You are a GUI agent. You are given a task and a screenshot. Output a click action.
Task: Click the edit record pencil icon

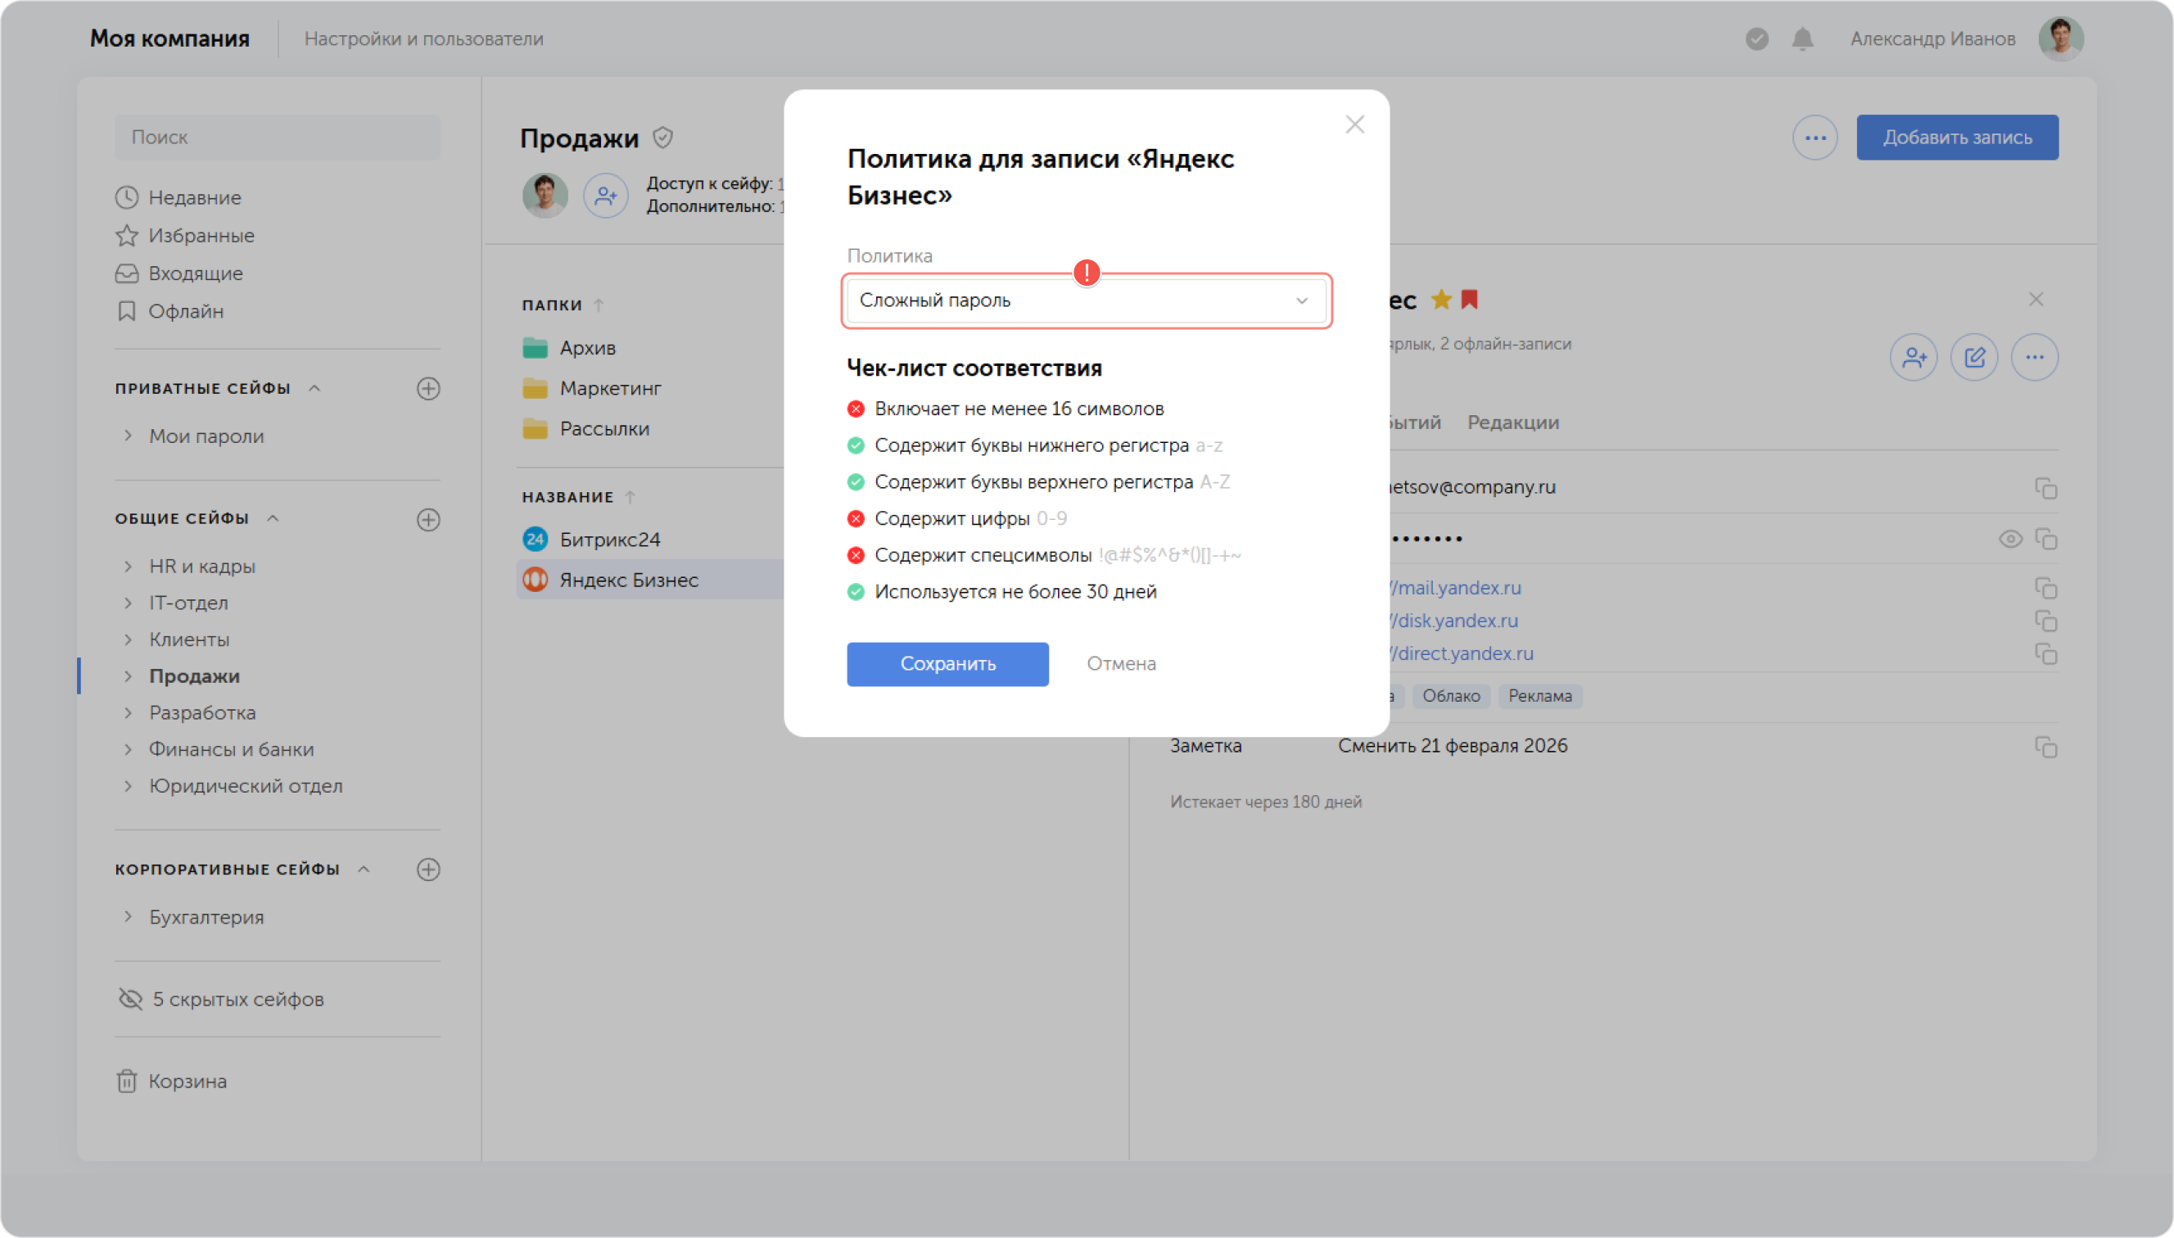coord(1973,357)
